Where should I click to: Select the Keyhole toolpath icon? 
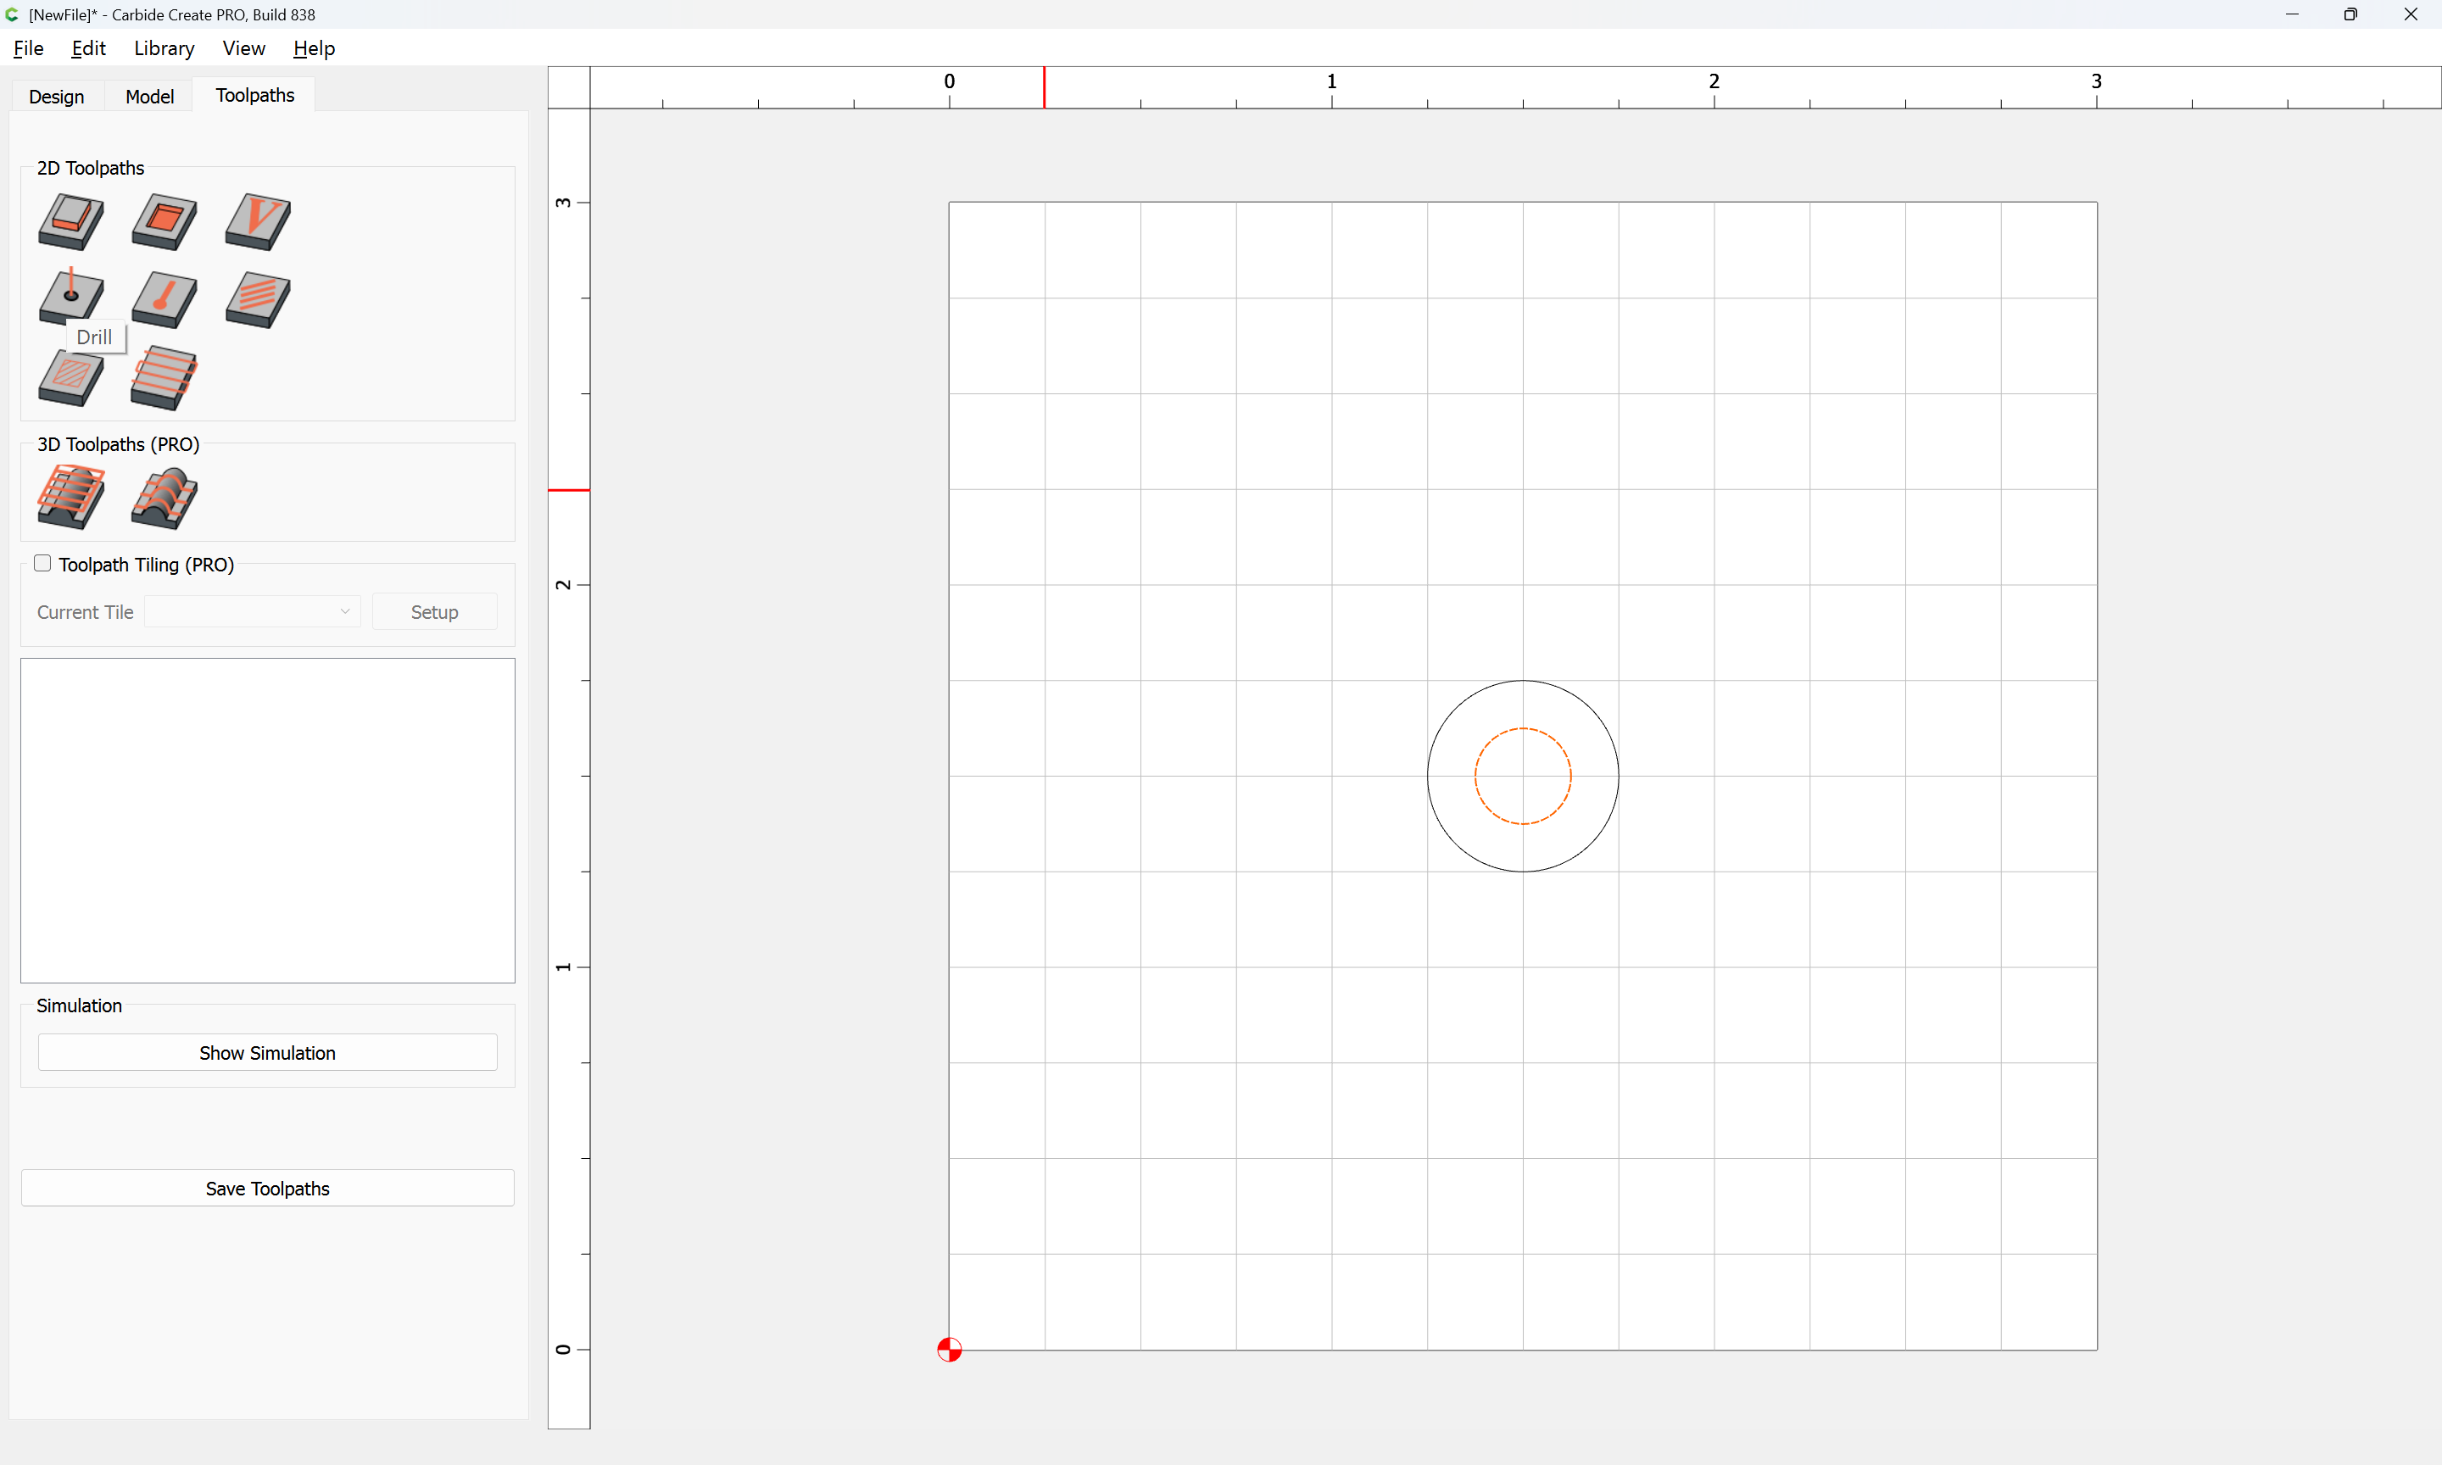[x=164, y=300]
